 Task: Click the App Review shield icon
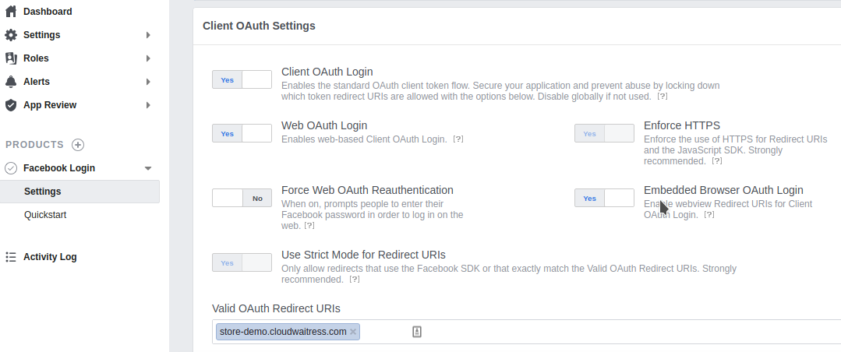click(11, 105)
